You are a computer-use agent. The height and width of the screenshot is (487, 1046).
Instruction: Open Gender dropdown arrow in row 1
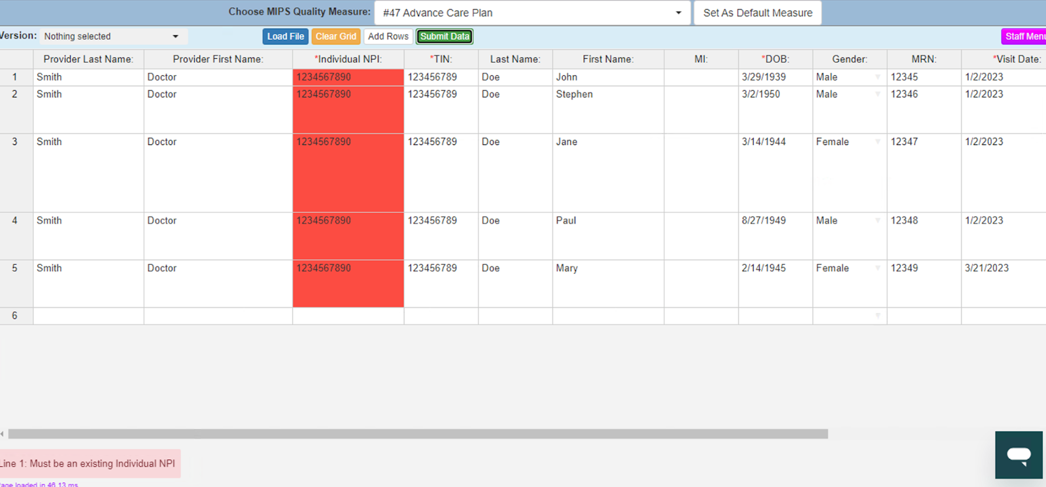click(x=877, y=77)
